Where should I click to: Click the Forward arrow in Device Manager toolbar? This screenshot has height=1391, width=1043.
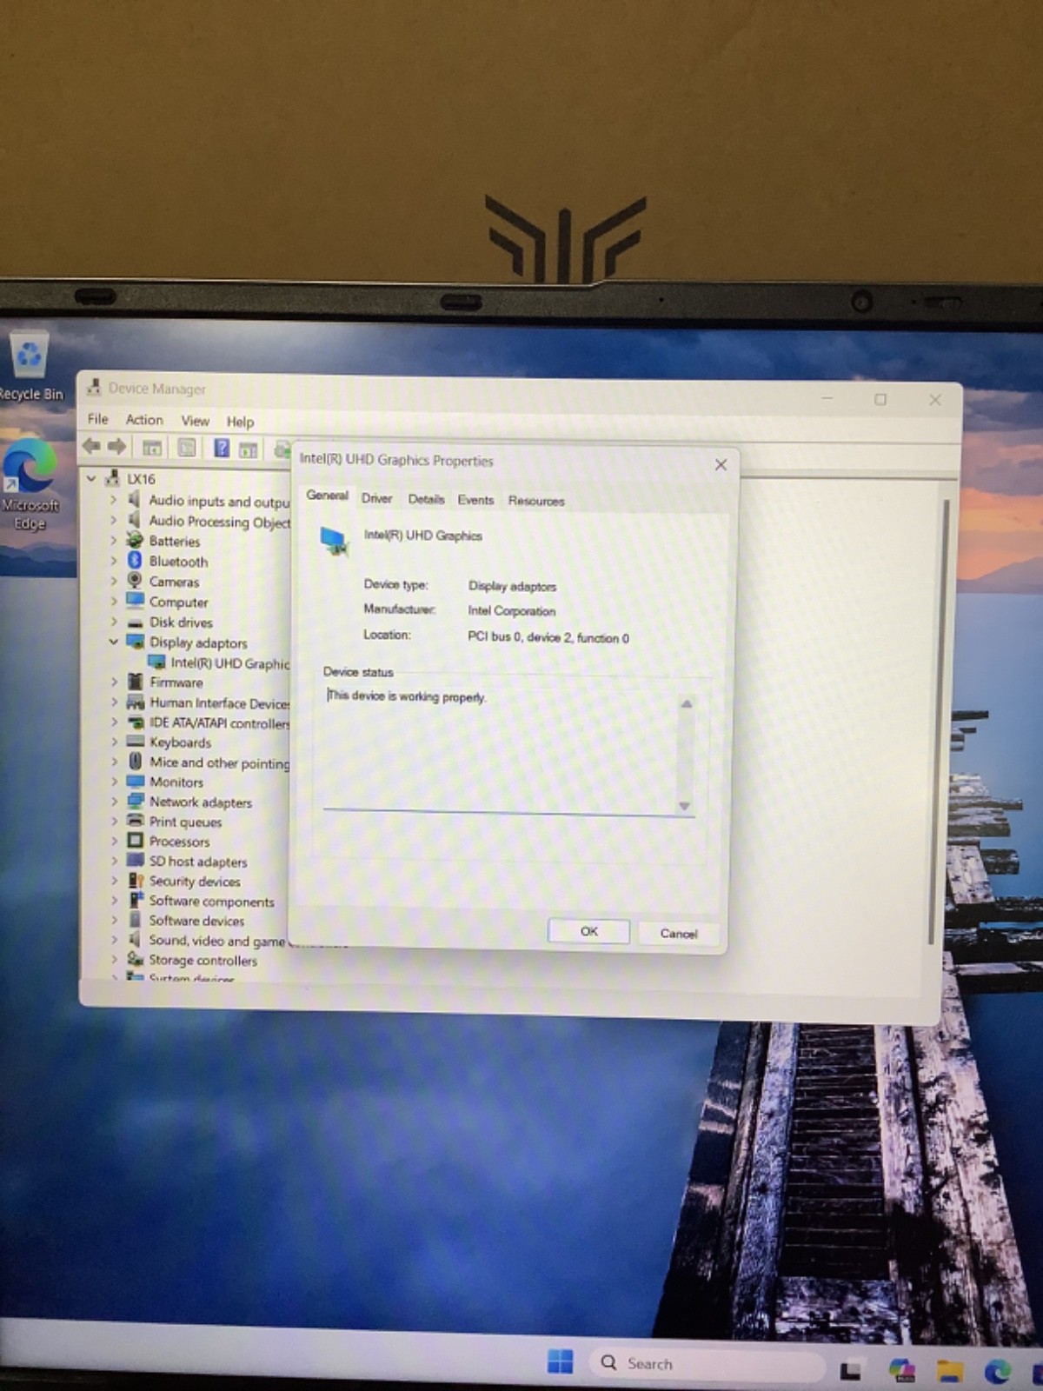[117, 447]
